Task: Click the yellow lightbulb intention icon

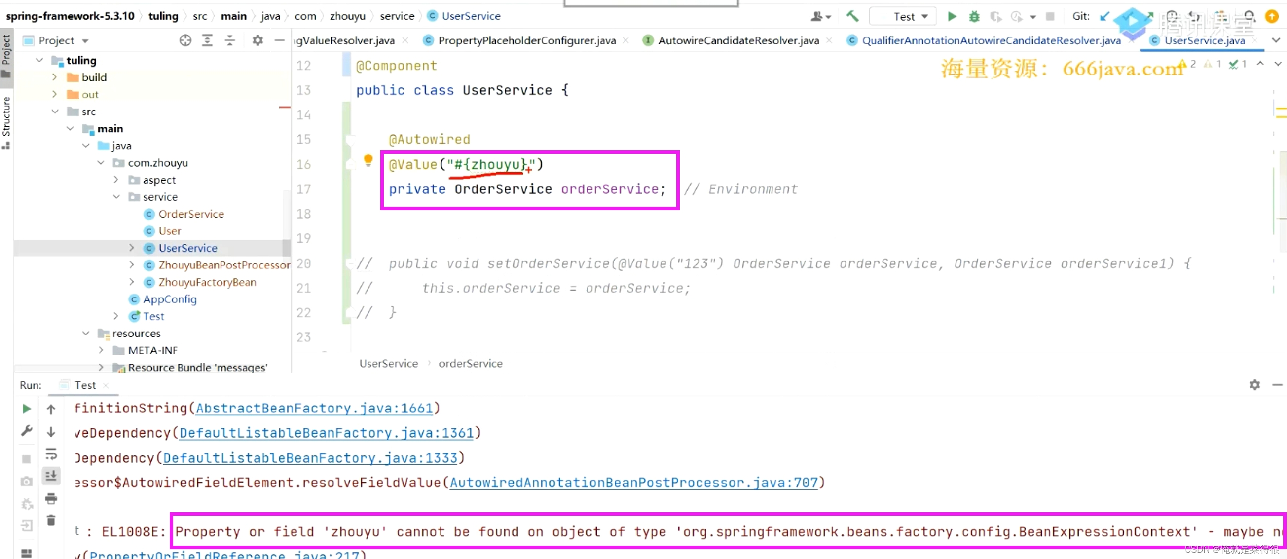Action: coord(368,160)
